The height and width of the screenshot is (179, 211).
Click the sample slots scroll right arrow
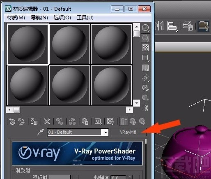(x=129, y=110)
